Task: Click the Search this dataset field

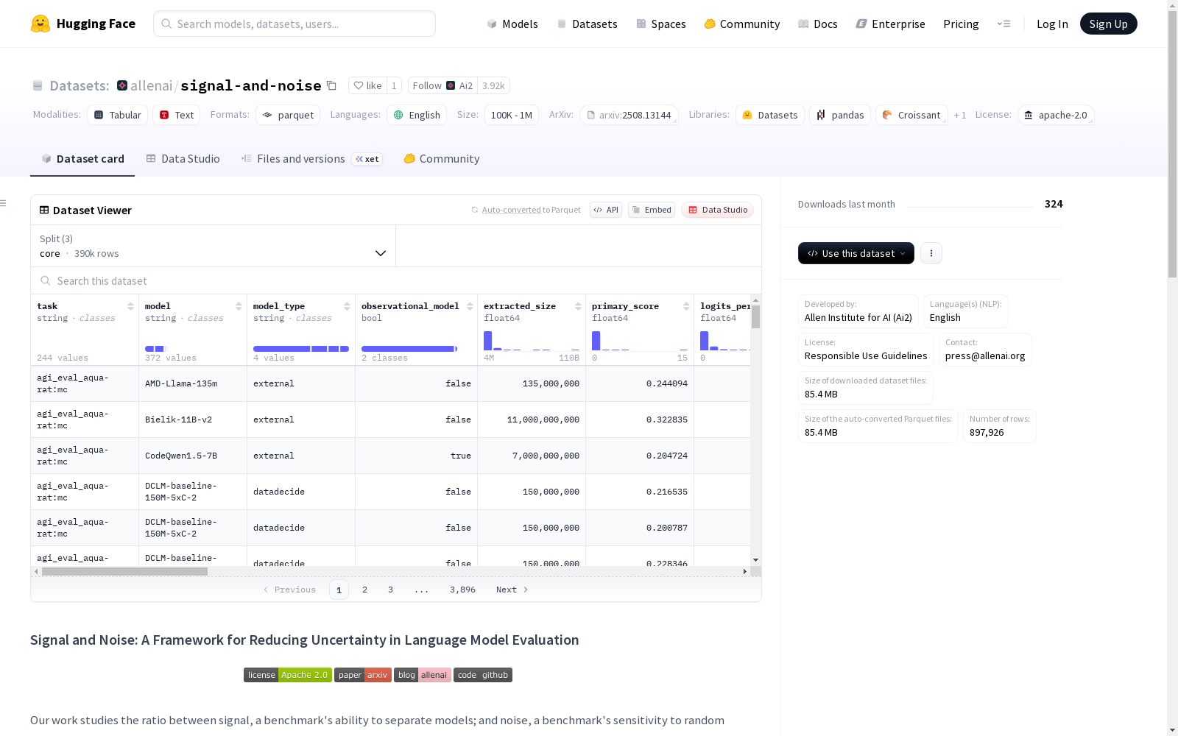Action: pos(396,280)
